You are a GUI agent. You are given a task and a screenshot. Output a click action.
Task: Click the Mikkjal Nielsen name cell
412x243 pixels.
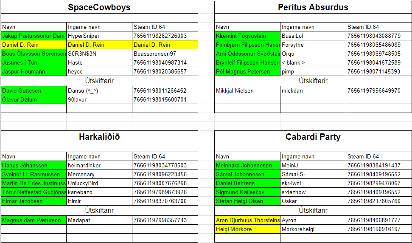(247, 90)
